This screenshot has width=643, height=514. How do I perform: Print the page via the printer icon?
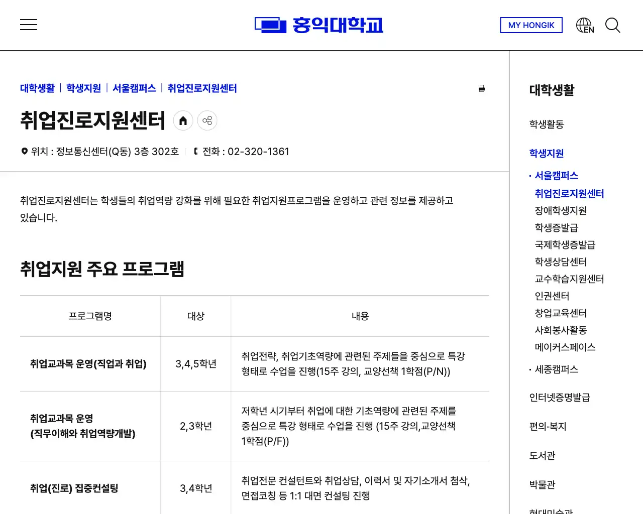482,88
